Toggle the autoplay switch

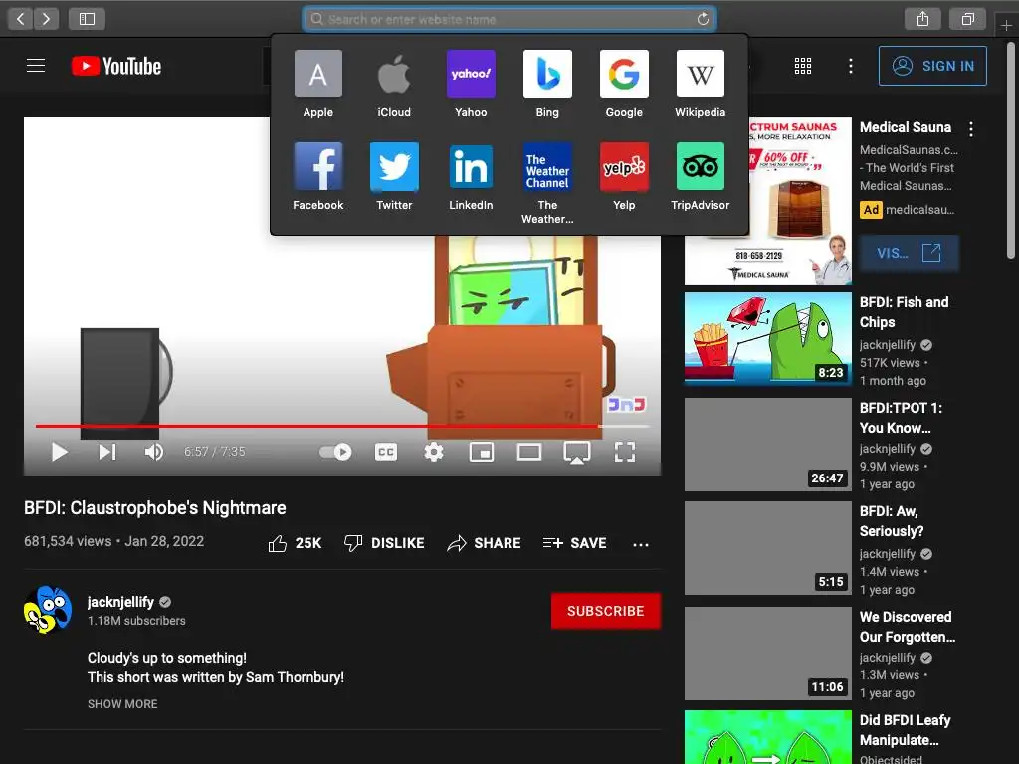(x=335, y=452)
